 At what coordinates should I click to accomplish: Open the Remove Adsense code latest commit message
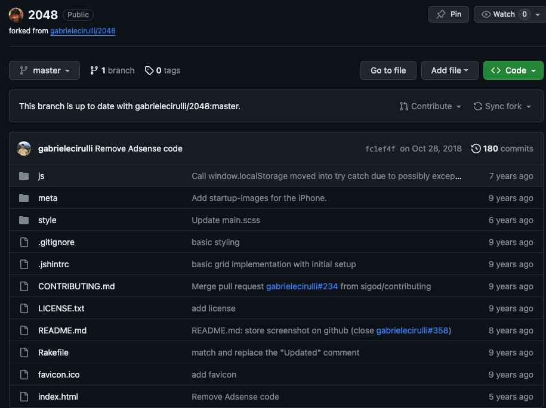138,149
